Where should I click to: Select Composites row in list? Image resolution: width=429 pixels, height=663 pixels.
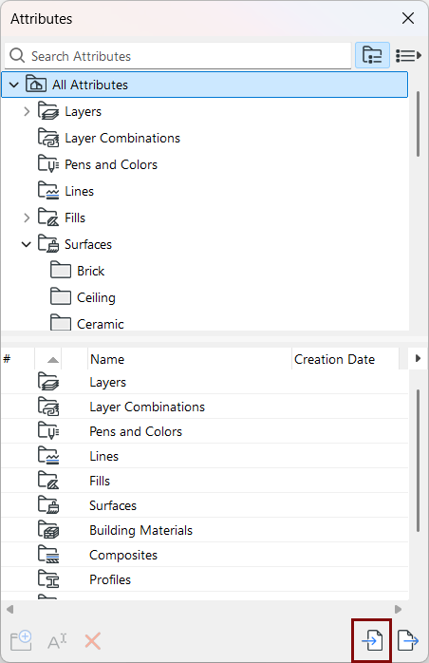[x=205, y=555]
